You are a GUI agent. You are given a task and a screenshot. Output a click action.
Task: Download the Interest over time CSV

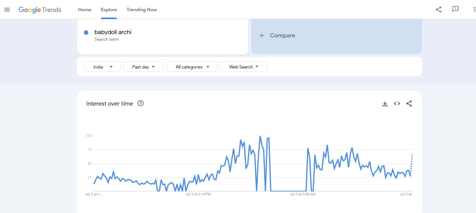(x=385, y=104)
